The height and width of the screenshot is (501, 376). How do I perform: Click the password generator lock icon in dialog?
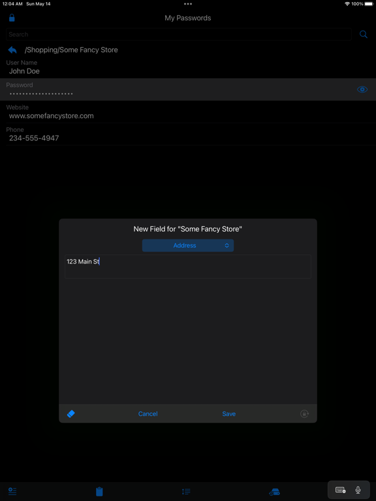pos(304,414)
